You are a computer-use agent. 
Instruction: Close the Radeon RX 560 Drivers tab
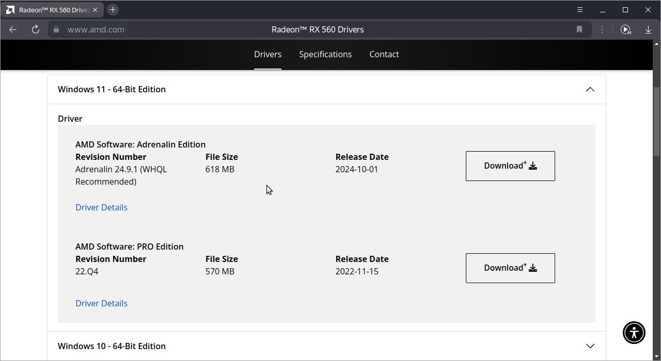pos(95,10)
